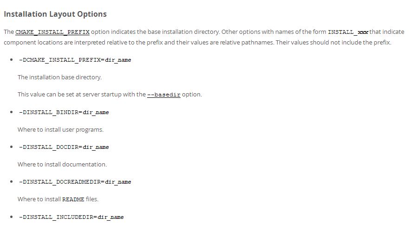Click bullet beside -DINSTALL_BINDIR entry
Screen dimensions: 414x230
(x=11, y=112)
